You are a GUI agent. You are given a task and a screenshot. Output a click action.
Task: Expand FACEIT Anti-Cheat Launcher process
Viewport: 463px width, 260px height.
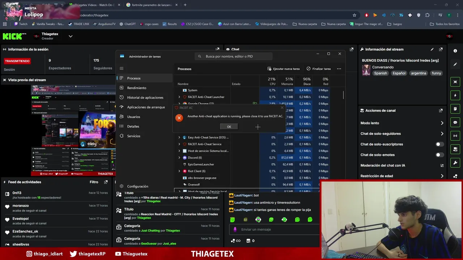click(179, 97)
